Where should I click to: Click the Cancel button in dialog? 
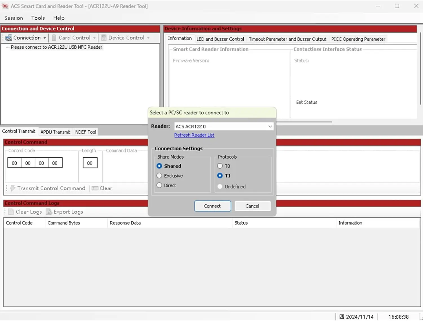pyautogui.click(x=252, y=206)
